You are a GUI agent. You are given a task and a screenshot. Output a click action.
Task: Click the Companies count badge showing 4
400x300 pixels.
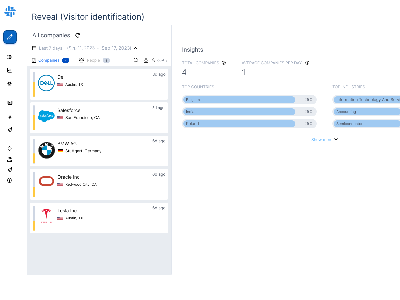coord(66,60)
